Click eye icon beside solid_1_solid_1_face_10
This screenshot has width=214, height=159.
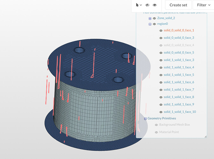pyautogui.click(x=161, y=112)
